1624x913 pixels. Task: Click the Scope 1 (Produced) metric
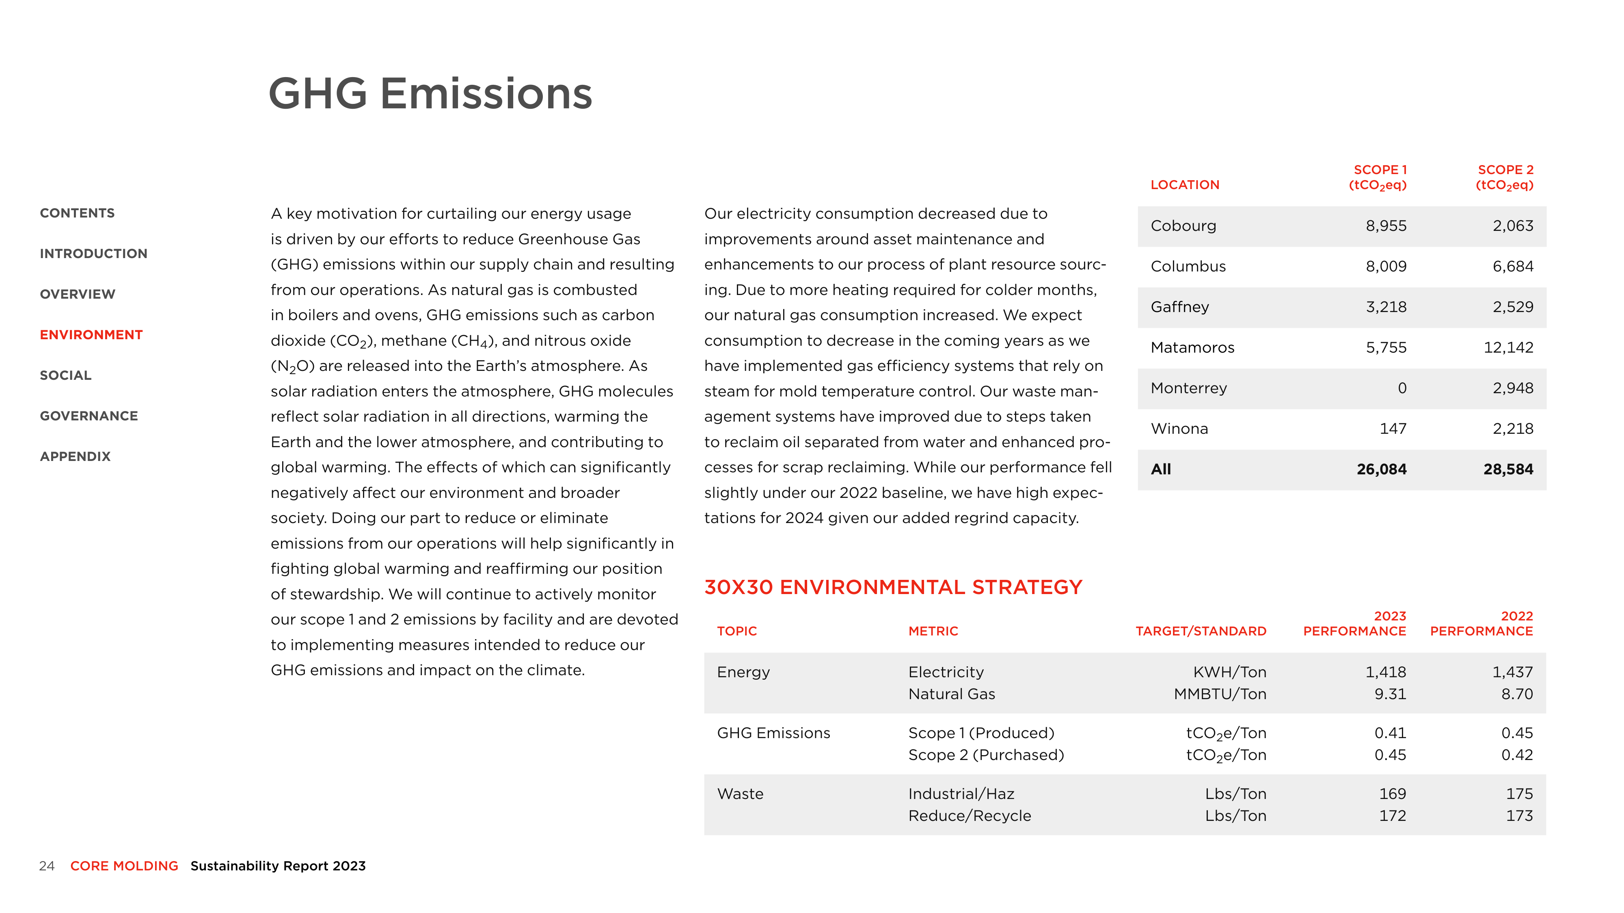click(x=981, y=733)
